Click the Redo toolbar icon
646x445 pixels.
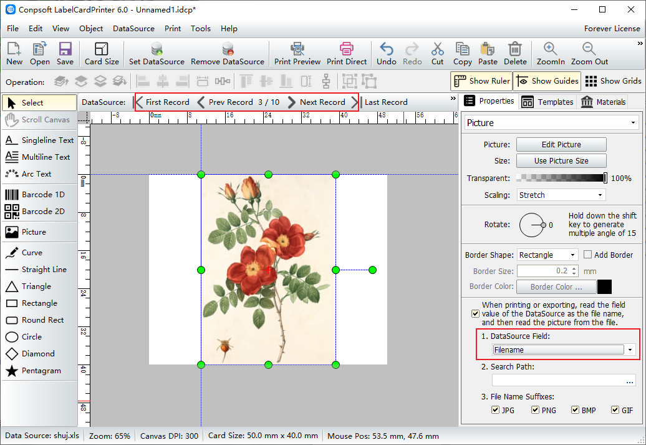coord(412,54)
